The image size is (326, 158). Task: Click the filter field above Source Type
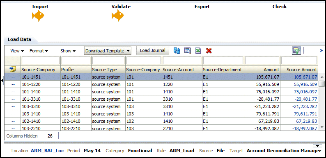108,60
